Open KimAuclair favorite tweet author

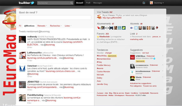point(105,37)
